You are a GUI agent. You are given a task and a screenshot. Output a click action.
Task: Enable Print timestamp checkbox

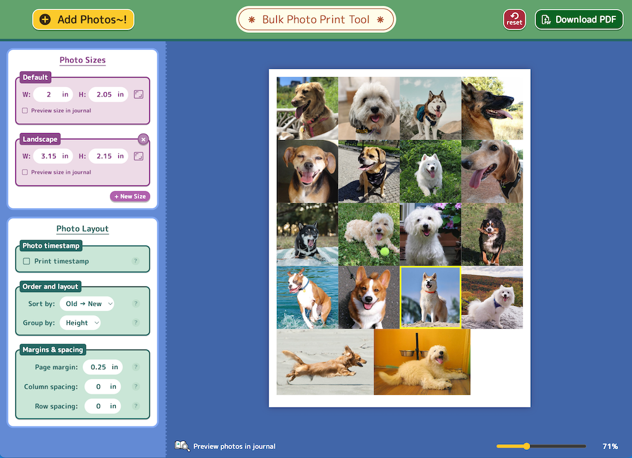[x=27, y=261]
